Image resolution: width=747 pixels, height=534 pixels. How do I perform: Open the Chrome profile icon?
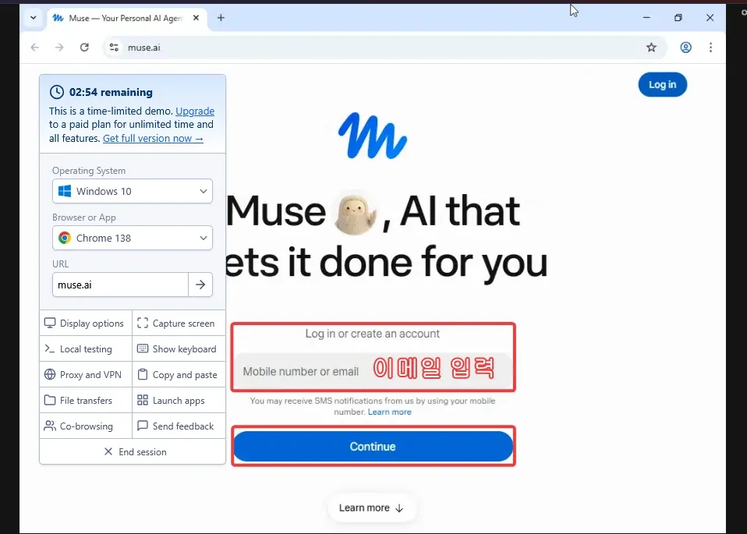[x=685, y=47]
